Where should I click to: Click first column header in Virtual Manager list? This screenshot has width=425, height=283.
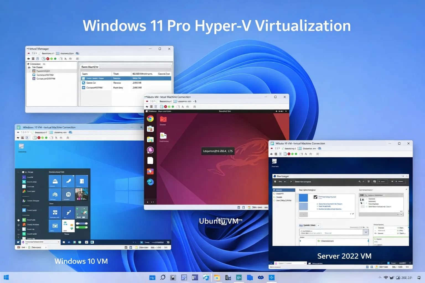point(96,74)
